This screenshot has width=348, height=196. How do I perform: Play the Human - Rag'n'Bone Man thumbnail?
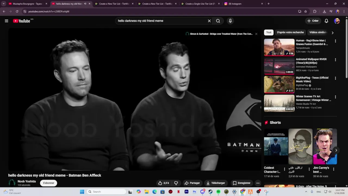[x=279, y=47]
